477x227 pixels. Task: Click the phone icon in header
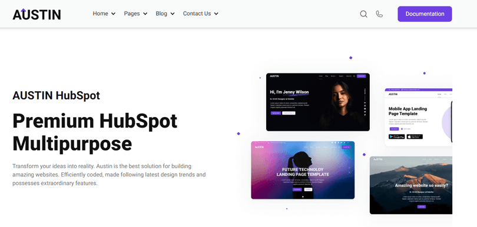point(379,14)
